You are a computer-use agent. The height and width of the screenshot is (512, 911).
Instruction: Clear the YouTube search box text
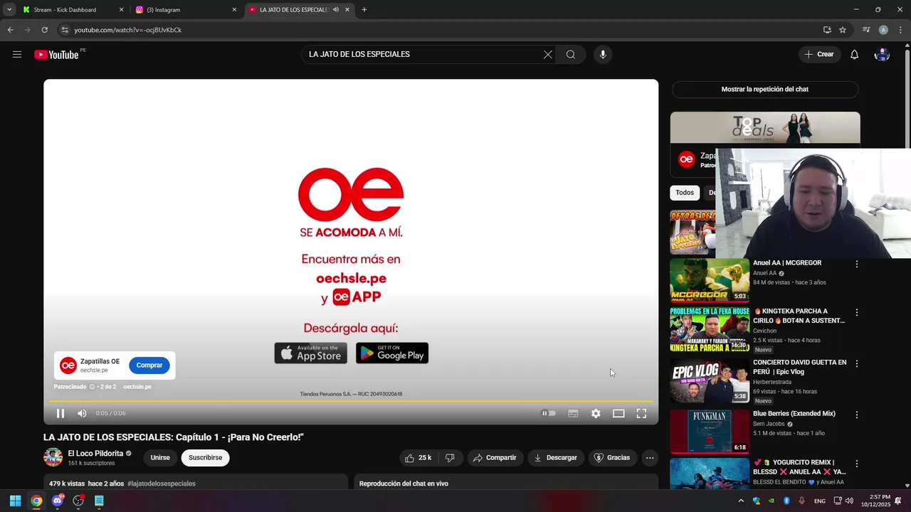[548, 55]
